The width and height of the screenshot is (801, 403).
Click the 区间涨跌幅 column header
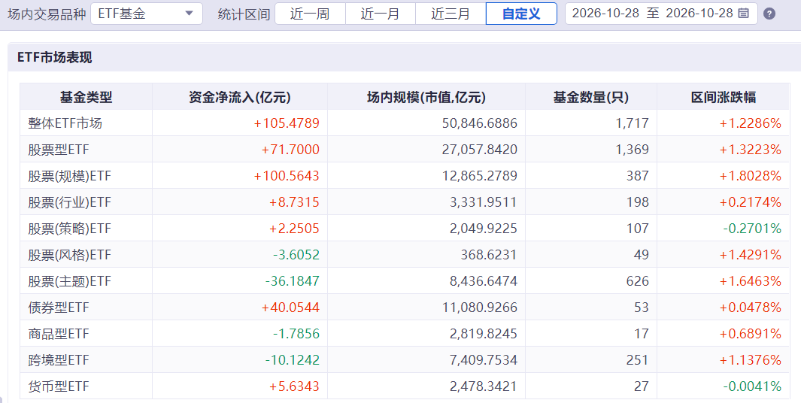point(724,96)
